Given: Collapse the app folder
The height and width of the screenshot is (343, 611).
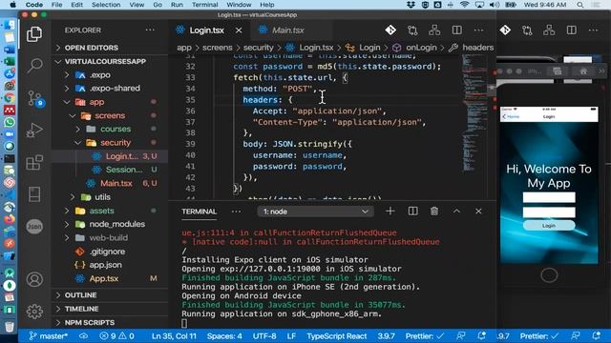Looking at the screenshot, I should [x=96, y=102].
